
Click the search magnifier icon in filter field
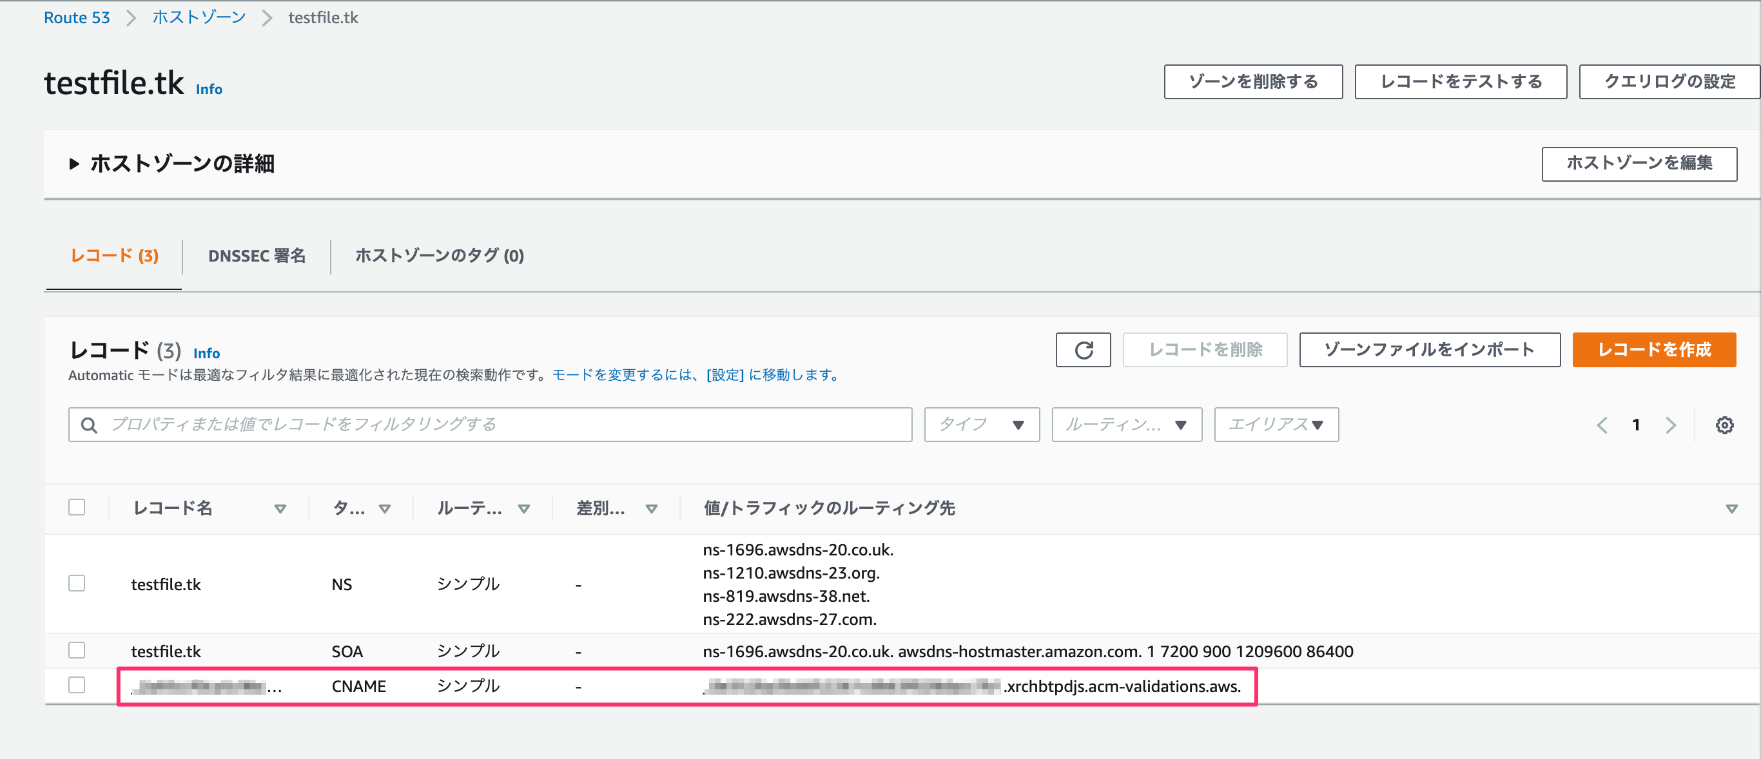pyautogui.click(x=90, y=424)
